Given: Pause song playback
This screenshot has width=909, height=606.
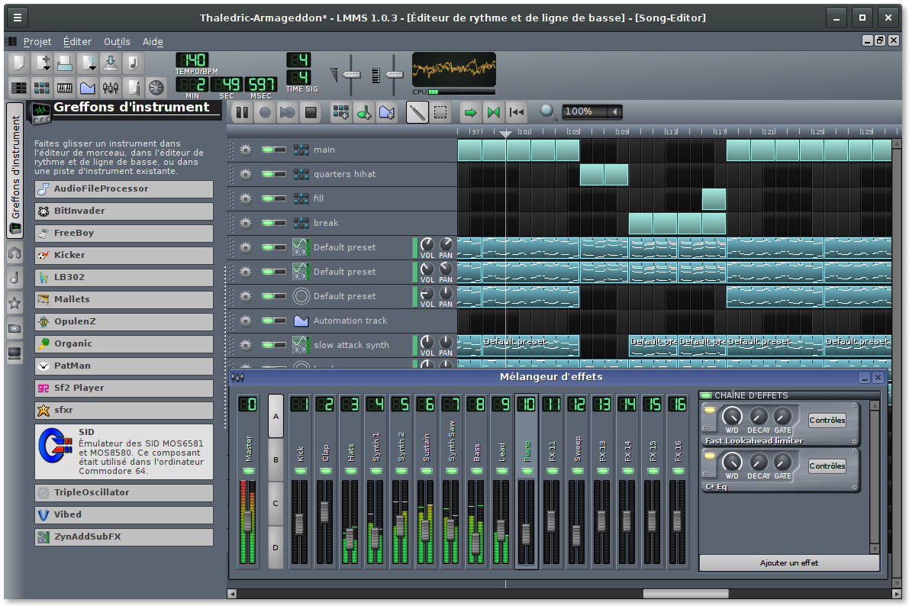Looking at the screenshot, I should pyautogui.click(x=242, y=112).
